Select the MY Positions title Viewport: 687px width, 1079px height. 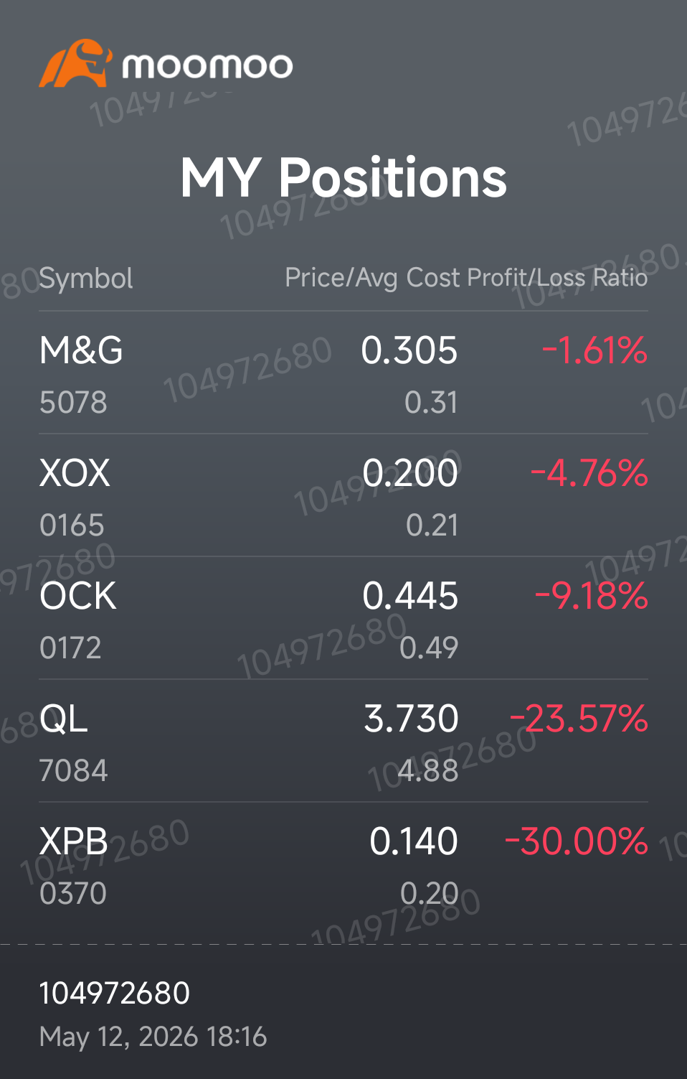pos(343,177)
